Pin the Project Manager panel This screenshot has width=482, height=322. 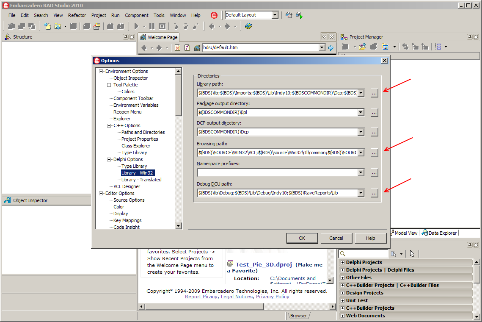[470, 37]
